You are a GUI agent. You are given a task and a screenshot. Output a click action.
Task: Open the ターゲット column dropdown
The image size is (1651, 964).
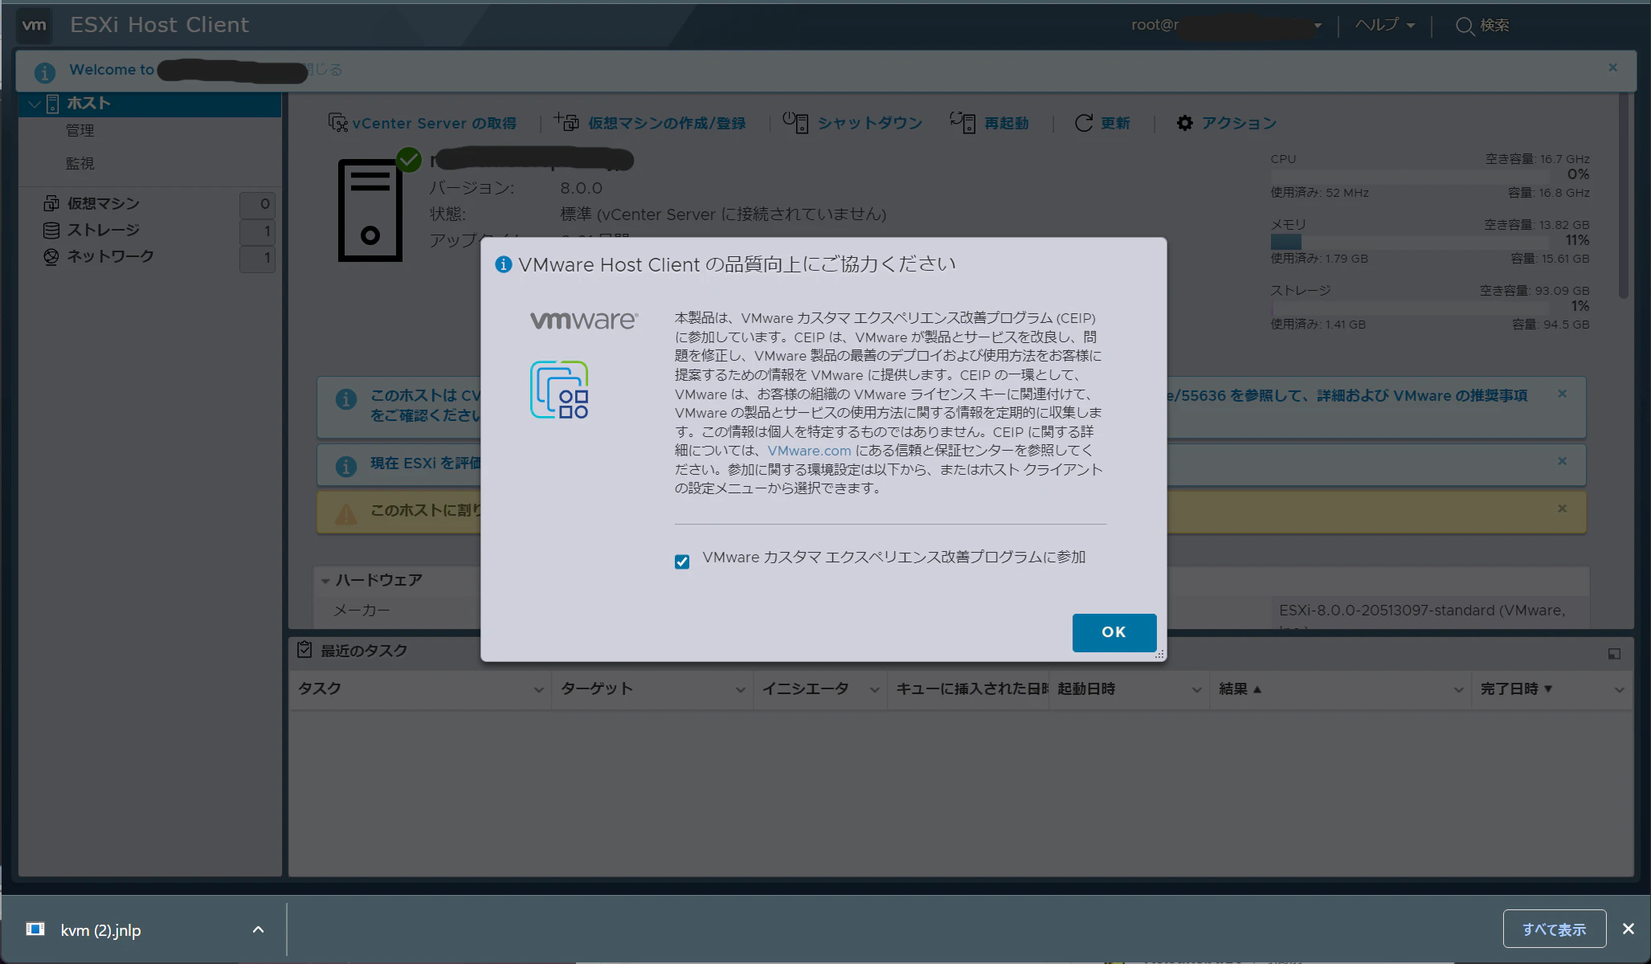740,689
